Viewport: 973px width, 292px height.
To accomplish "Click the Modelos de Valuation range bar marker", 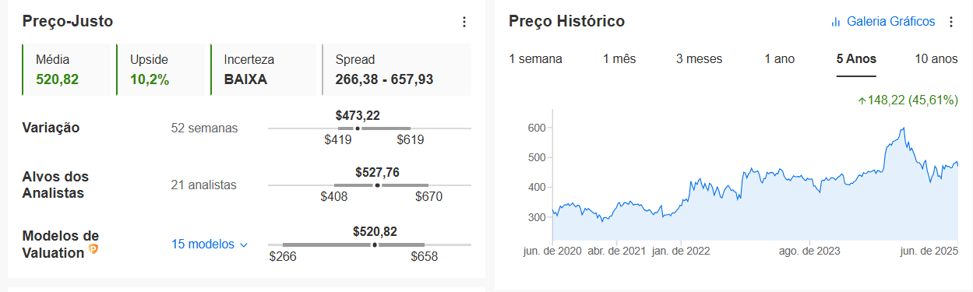I will (x=375, y=245).
